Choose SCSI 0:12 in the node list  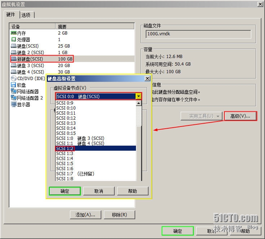point(96,118)
